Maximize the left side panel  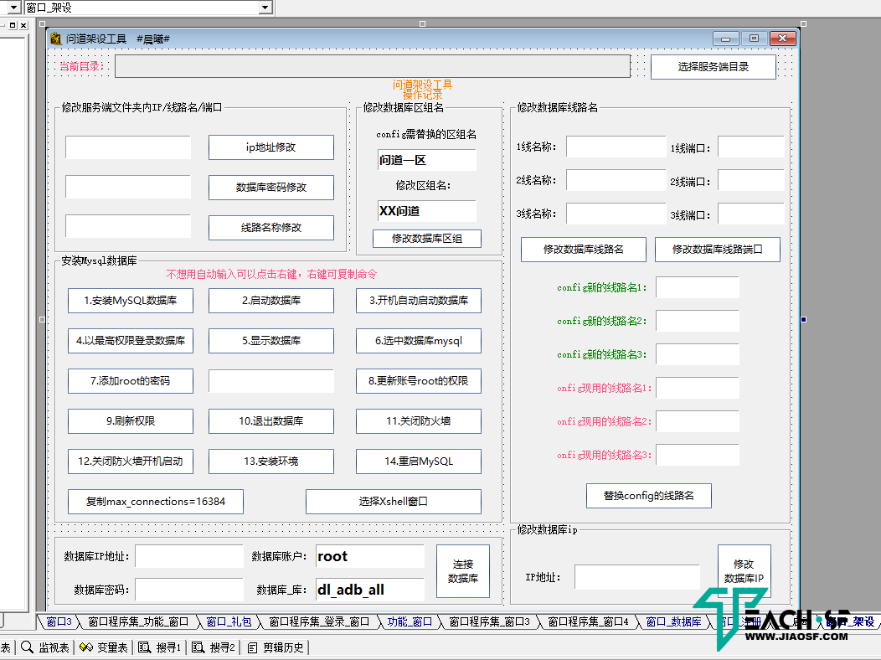13,25
